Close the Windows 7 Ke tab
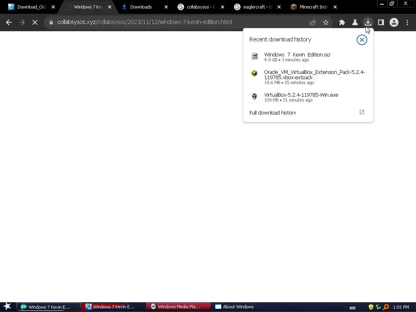The height and width of the screenshot is (312, 416). point(110,7)
